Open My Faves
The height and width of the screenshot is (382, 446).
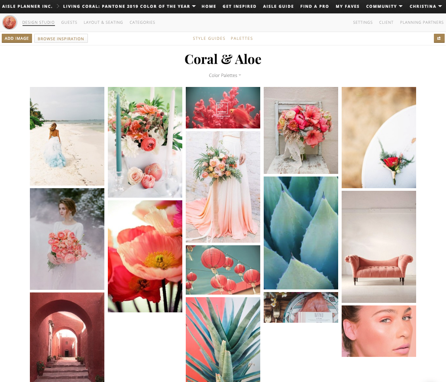click(347, 6)
